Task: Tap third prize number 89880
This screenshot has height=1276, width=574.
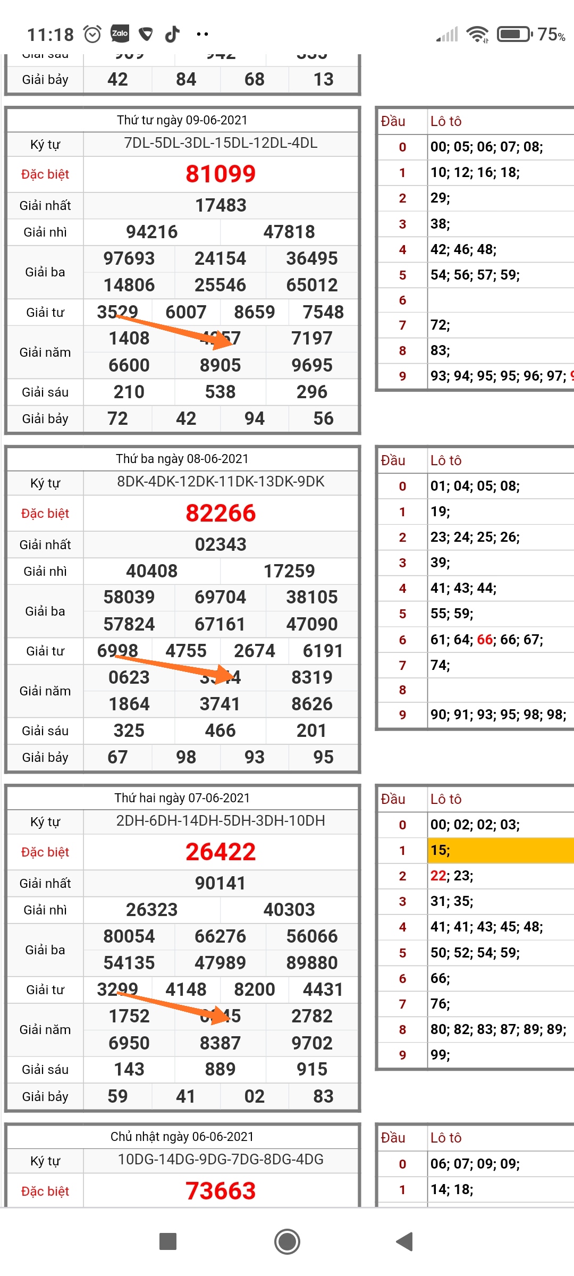Action: tap(312, 963)
